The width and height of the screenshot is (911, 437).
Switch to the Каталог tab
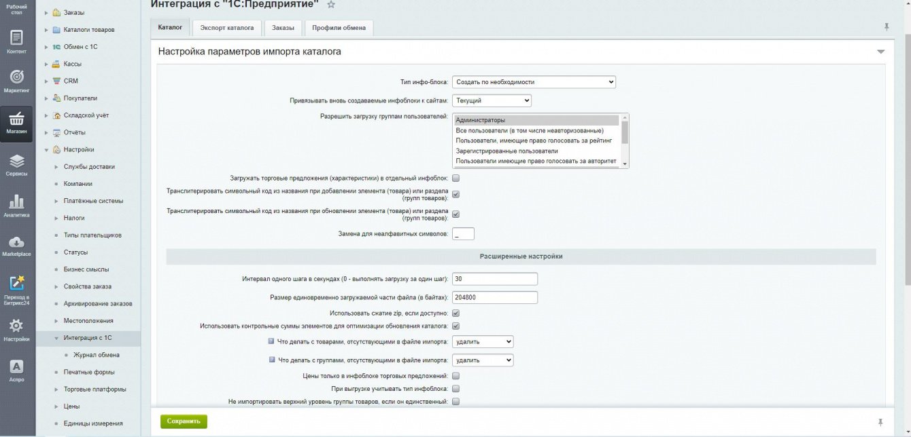coord(170,28)
